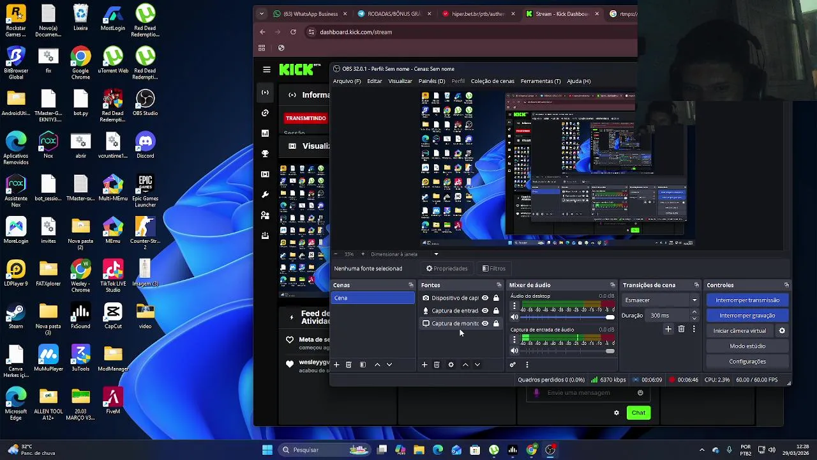Screen dimensions: 817x460
Task: Pop out the Mixer de áudio dock panel
Action: [x=613, y=285]
